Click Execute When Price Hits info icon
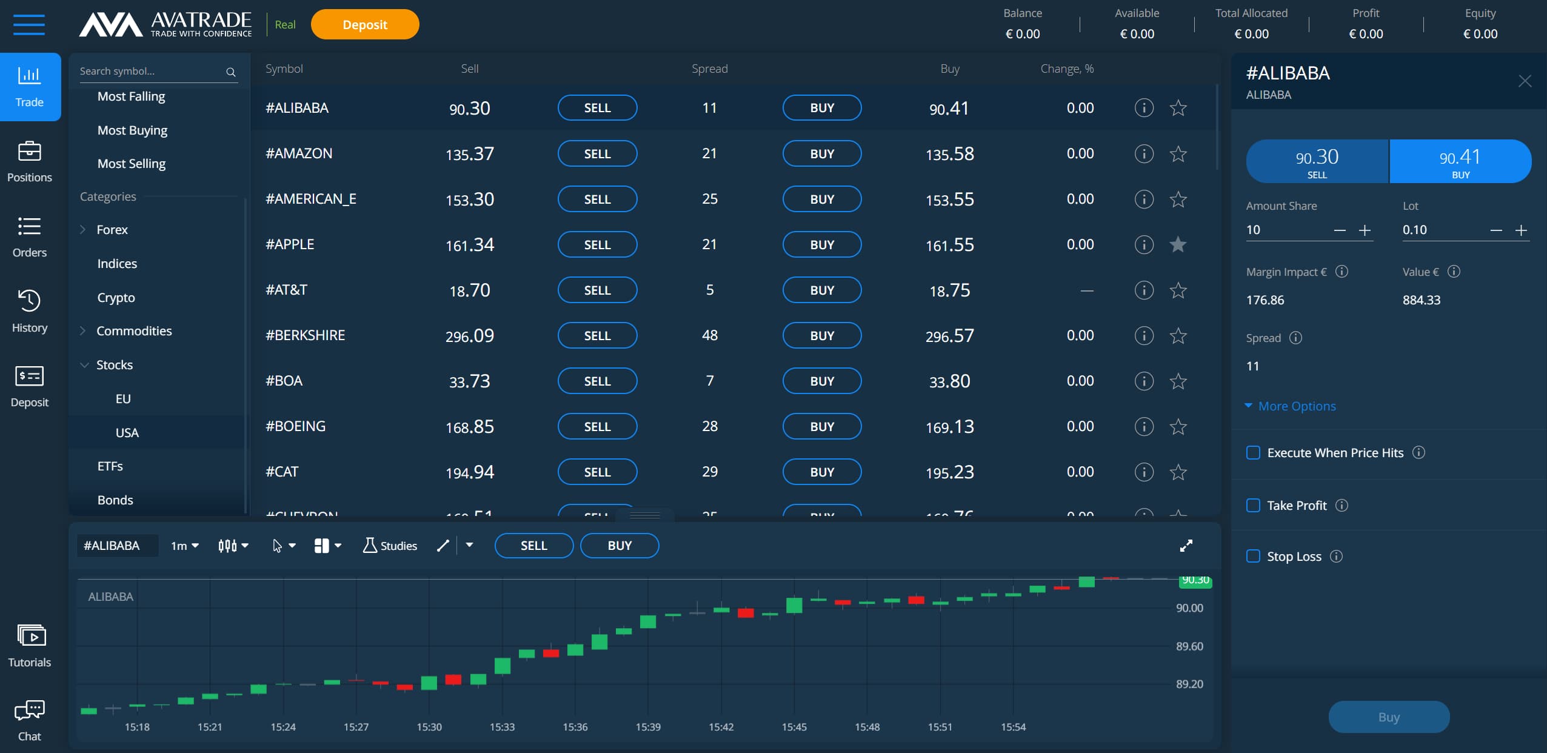Screen dimensions: 1547x753 (1418, 452)
